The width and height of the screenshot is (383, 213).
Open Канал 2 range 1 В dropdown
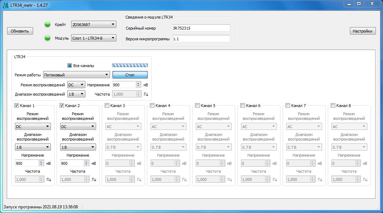click(x=78, y=147)
